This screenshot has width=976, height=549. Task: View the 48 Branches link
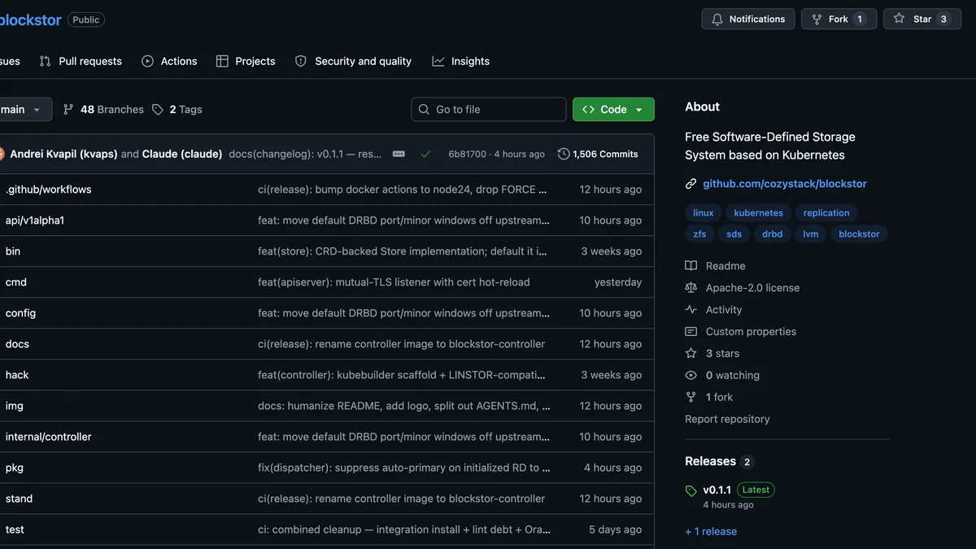(x=103, y=109)
